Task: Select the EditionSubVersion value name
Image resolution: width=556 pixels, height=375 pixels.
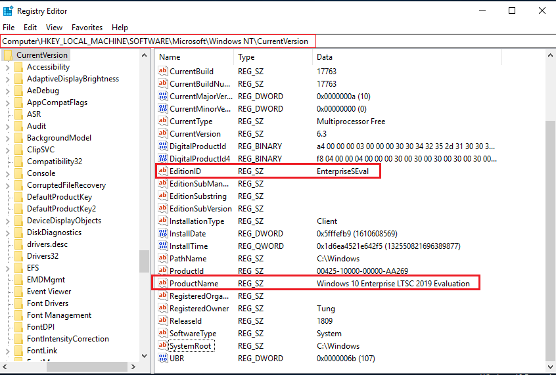Action: 200,209
